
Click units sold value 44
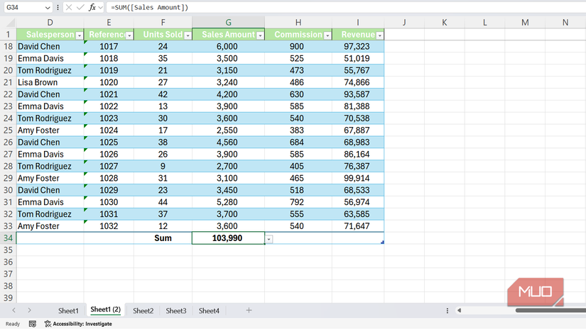tap(163, 202)
